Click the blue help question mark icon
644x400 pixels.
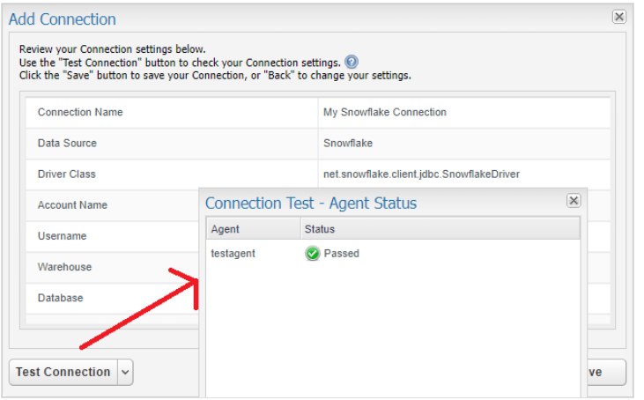352,62
